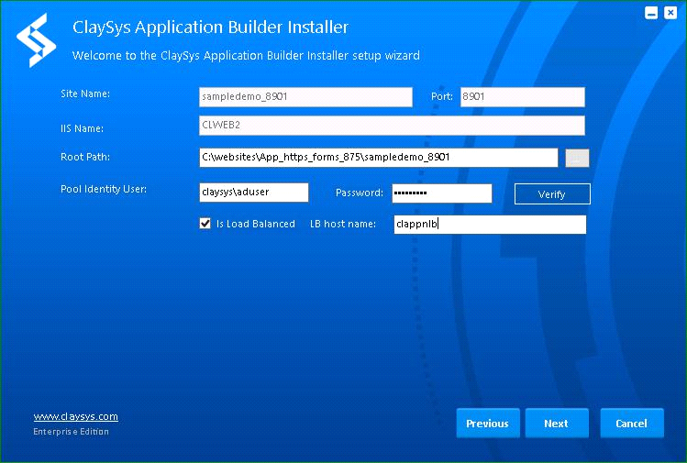Click the Pool Identity User: label
This screenshot has width=687, height=463.
click(104, 189)
